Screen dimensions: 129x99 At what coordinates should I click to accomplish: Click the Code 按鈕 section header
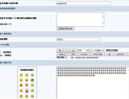pos(4,45)
